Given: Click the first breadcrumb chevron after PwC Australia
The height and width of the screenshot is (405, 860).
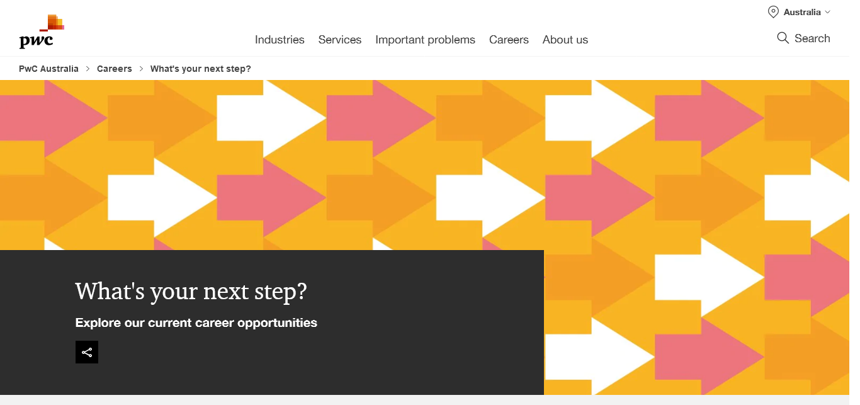Looking at the screenshot, I should pyautogui.click(x=88, y=69).
